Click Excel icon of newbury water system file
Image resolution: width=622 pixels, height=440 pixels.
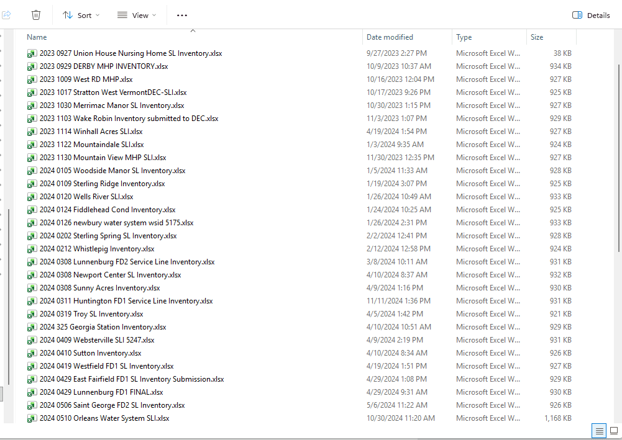(32, 223)
